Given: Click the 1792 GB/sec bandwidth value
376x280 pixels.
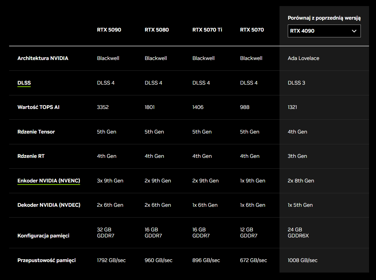Looking at the screenshot, I should click(111, 260).
